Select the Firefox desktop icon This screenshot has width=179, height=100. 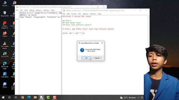(x=5, y=34)
